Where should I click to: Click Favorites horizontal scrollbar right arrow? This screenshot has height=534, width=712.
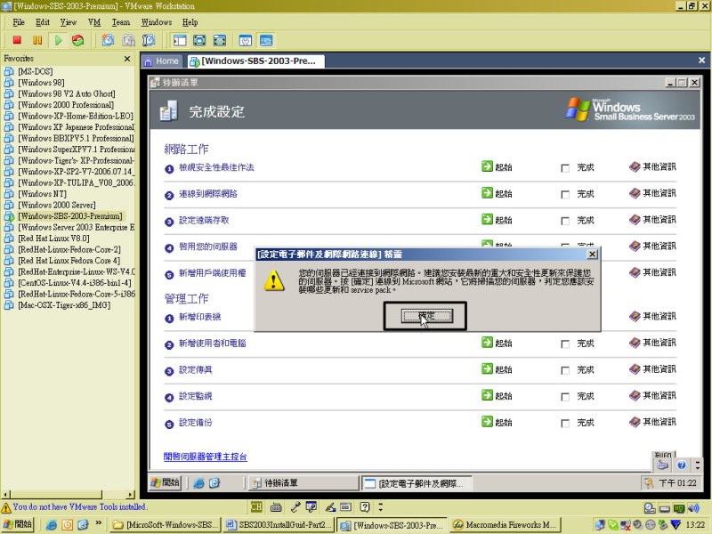point(131,494)
